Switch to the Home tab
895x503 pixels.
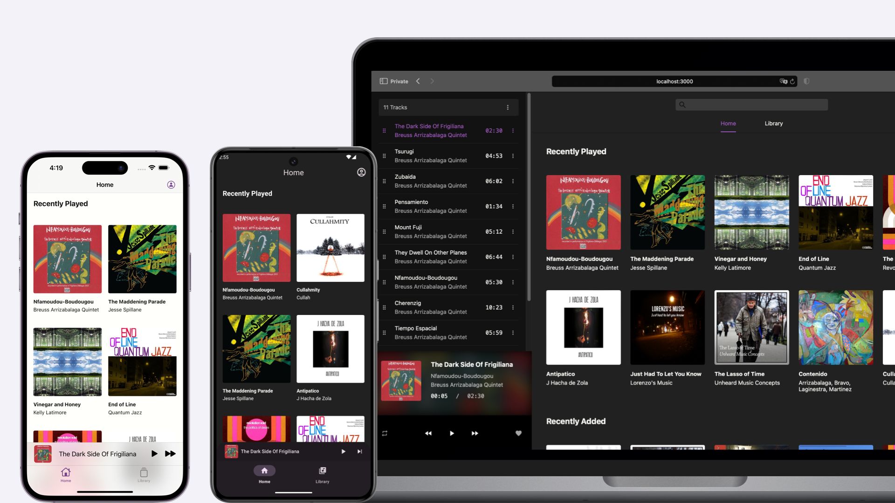[x=728, y=123]
